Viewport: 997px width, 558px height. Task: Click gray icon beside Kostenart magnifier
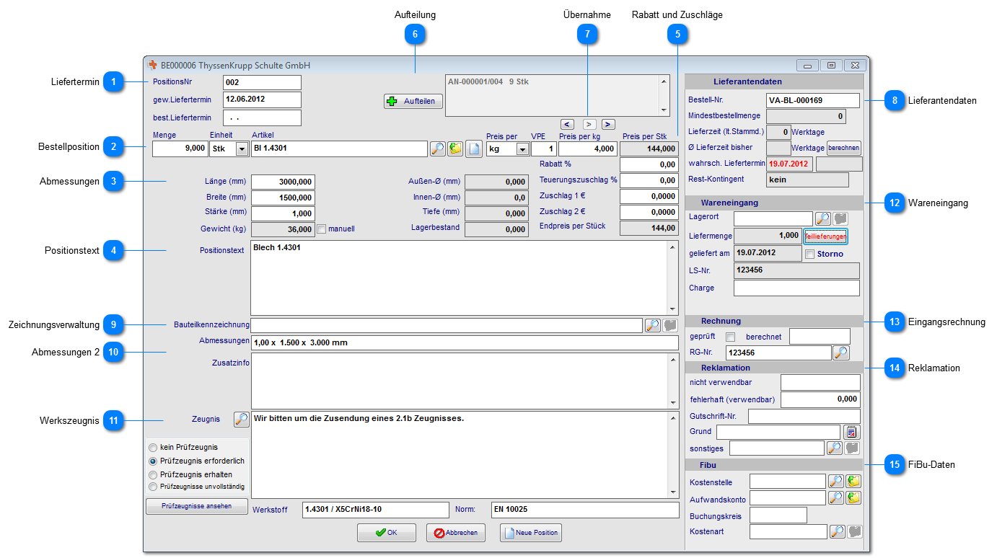pos(854,531)
